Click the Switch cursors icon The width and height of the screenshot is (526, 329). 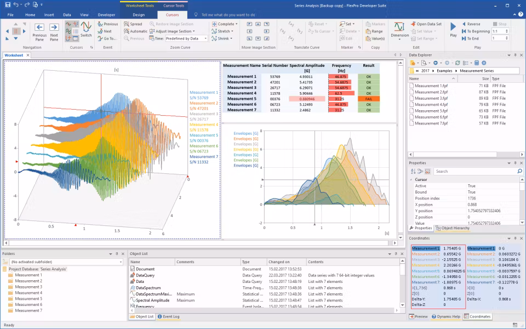tap(86, 27)
